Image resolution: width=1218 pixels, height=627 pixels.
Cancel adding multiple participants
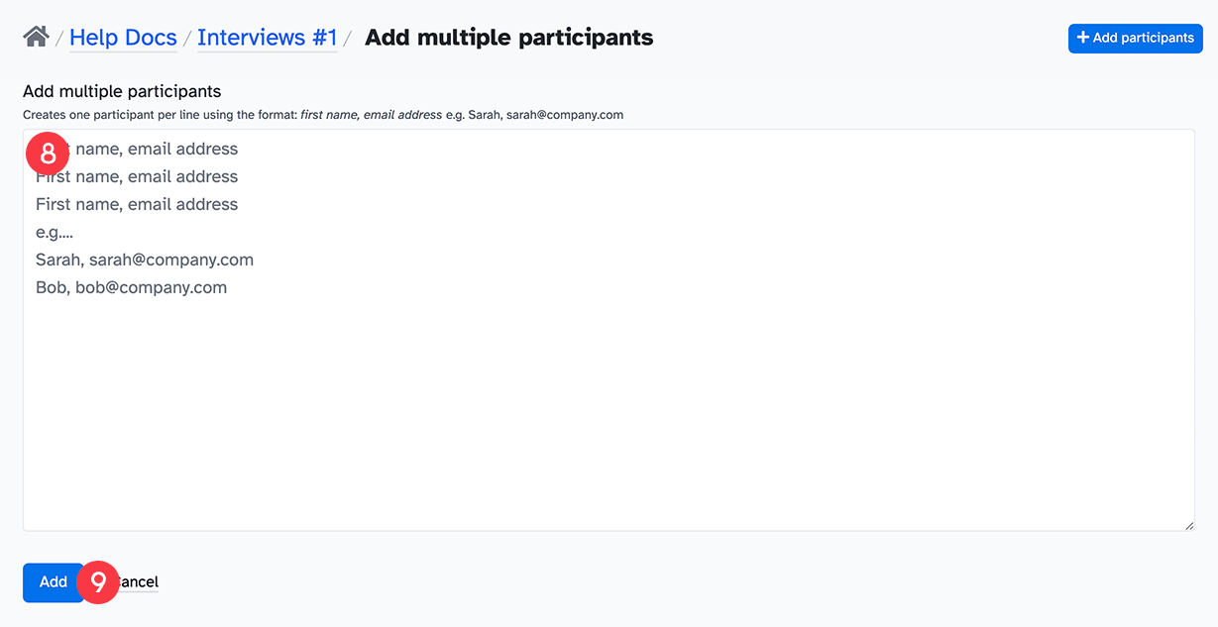tap(139, 582)
